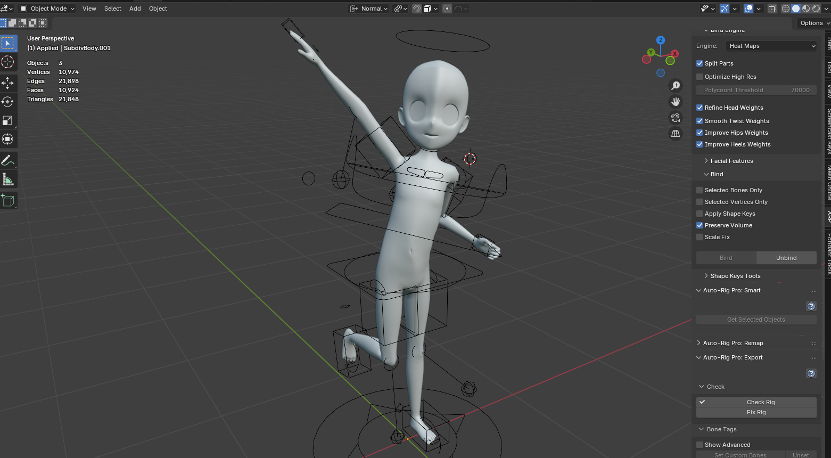Switch to material preview shading

[x=806, y=9]
